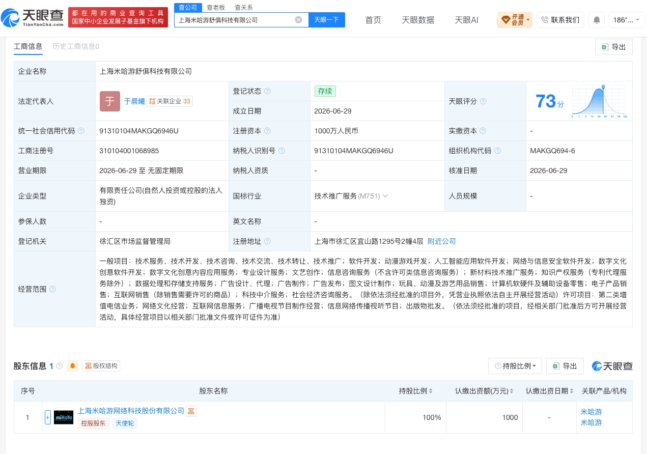The height and width of the screenshot is (454, 647).
Task: Switch to 历史工商信息 tab
Action: tap(76, 46)
